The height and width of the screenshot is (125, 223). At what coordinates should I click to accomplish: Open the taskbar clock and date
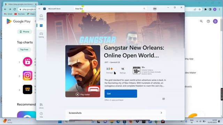[x=212, y=121]
